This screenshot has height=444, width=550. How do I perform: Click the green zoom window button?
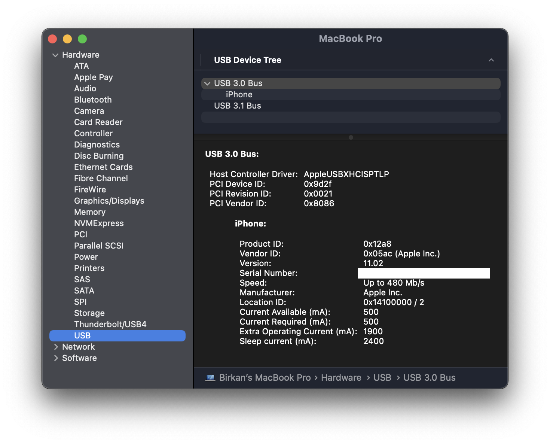point(82,39)
